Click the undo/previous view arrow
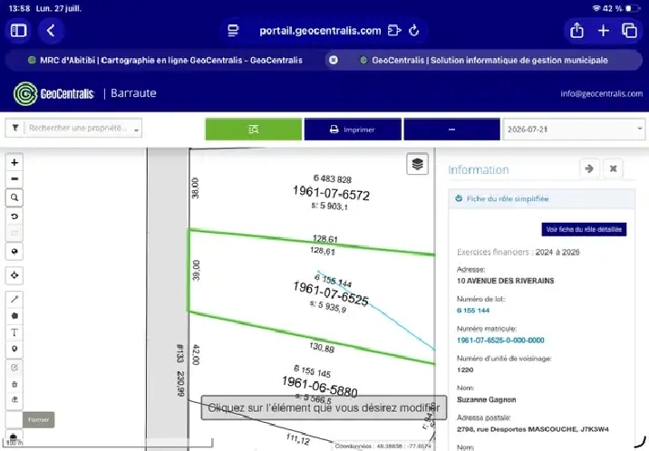 point(15,216)
